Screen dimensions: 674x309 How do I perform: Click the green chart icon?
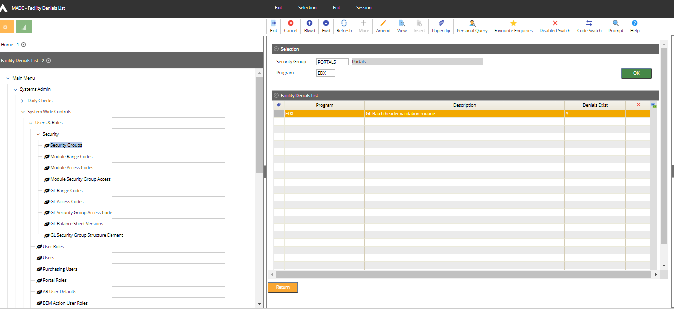point(24,26)
